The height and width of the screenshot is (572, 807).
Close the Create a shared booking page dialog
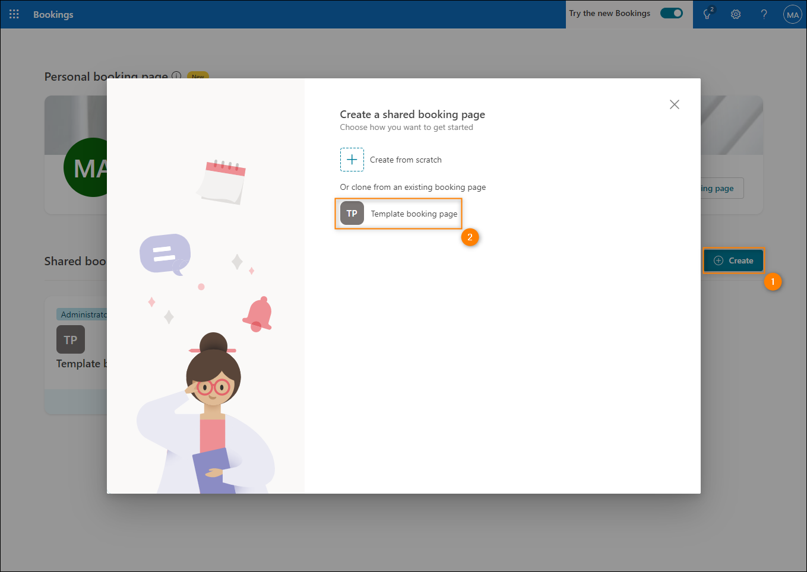click(675, 104)
